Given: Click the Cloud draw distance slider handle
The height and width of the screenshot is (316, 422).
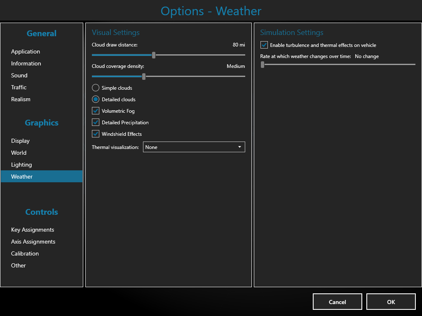Looking at the screenshot, I should (154, 55).
